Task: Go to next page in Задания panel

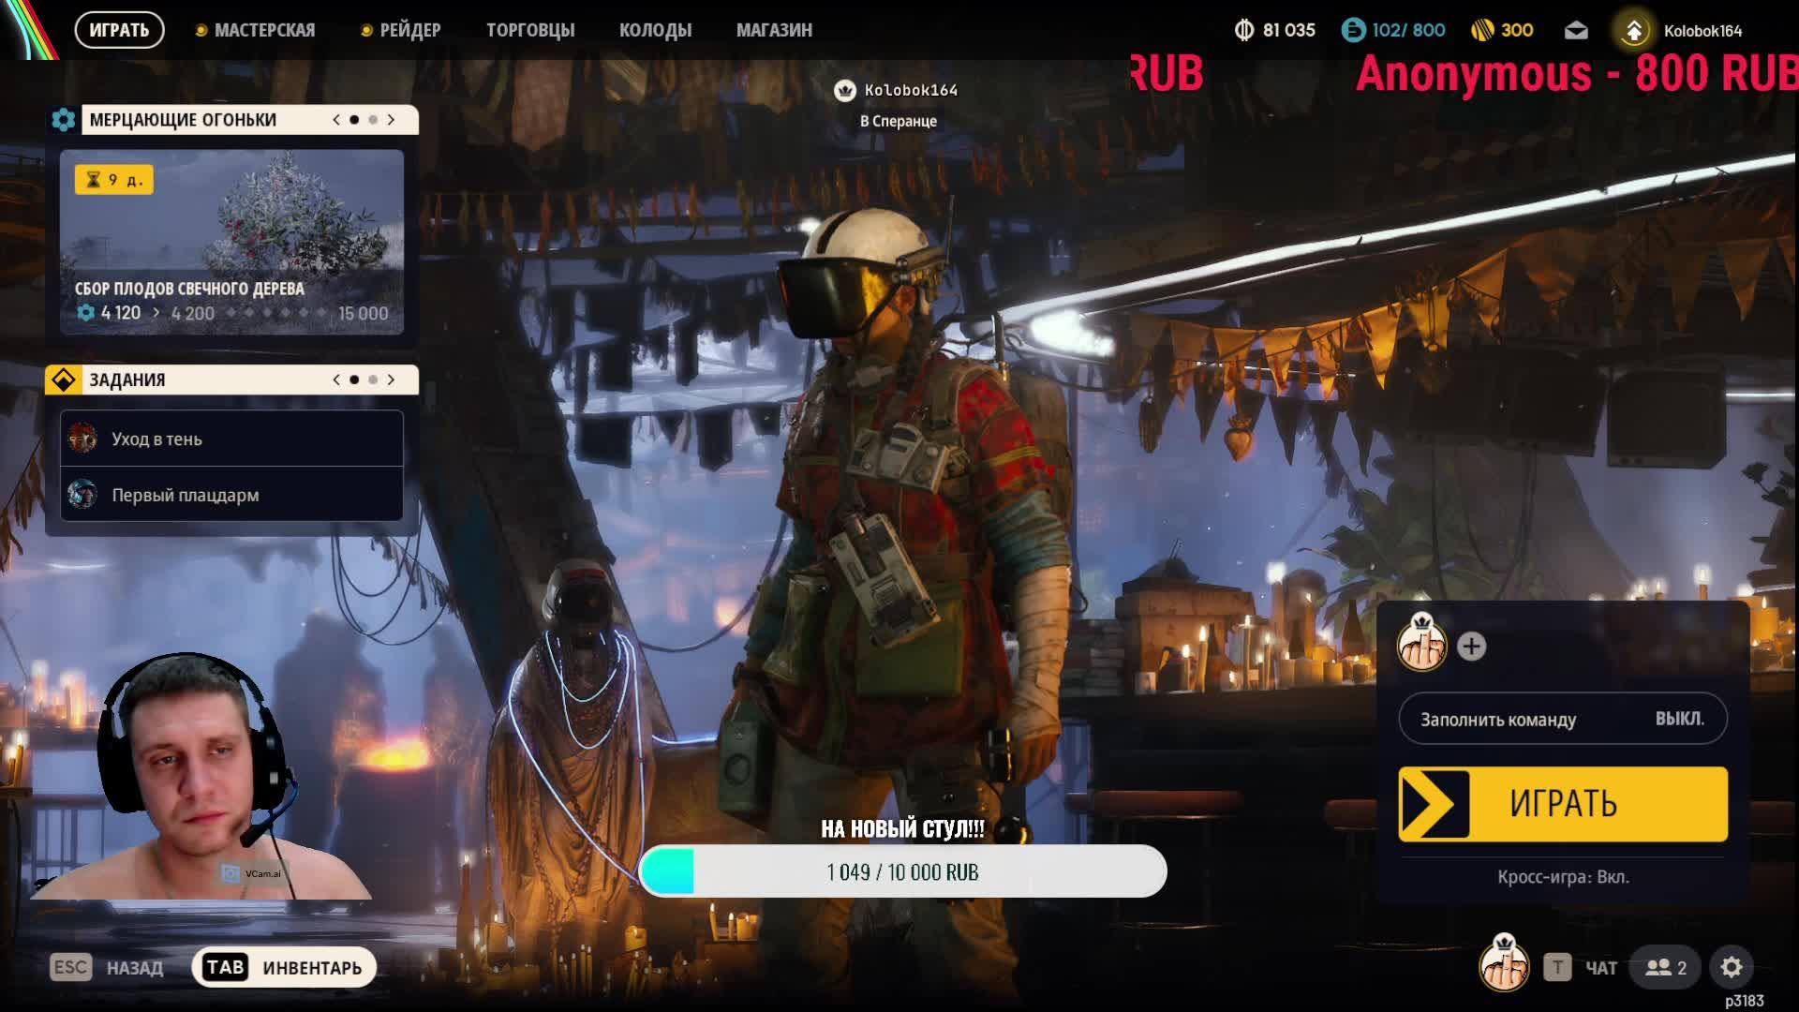Action: (392, 379)
